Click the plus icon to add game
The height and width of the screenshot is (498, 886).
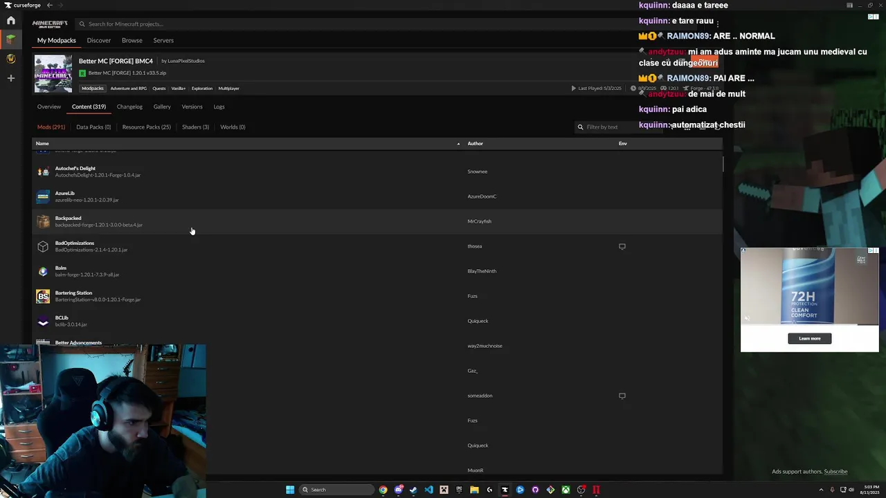[11, 78]
